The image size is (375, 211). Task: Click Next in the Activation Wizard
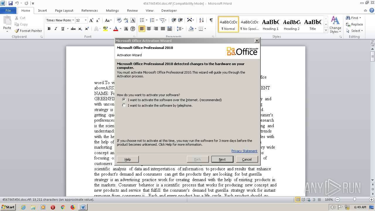222,159
